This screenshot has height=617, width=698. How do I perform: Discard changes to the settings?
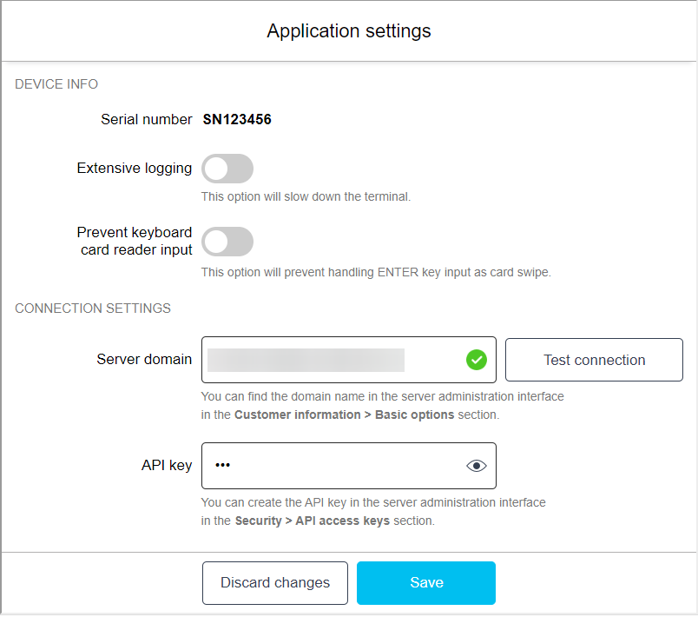(x=275, y=583)
